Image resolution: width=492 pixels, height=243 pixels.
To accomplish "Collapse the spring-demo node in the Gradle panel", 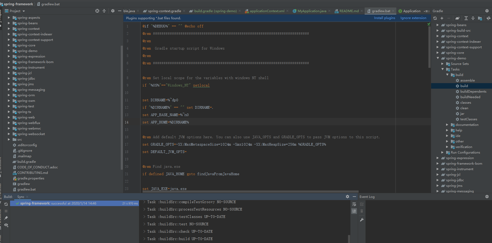I will tap(438, 58).
